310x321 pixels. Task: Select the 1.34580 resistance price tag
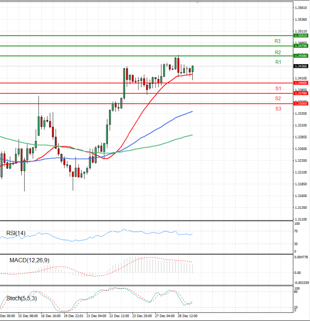[301, 56]
